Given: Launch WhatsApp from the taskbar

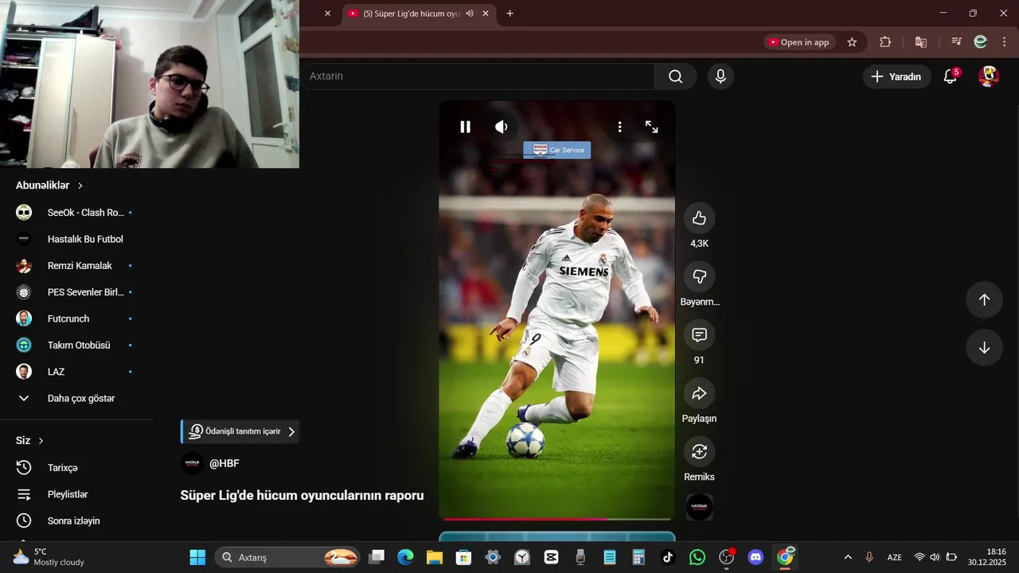Looking at the screenshot, I should coord(697,557).
